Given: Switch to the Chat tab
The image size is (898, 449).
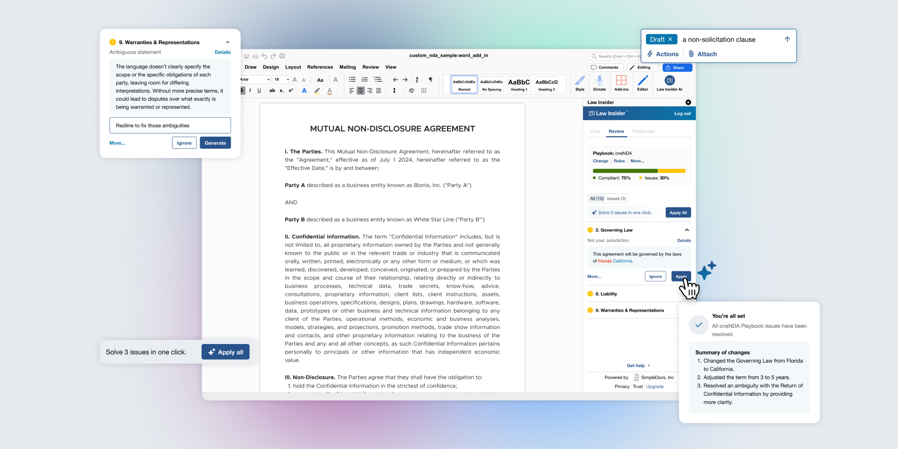Looking at the screenshot, I should (595, 131).
